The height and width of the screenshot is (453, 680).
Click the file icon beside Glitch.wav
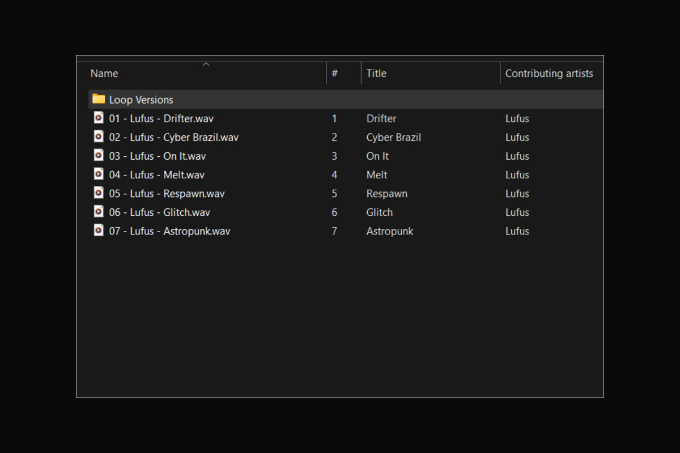tap(99, 212)
